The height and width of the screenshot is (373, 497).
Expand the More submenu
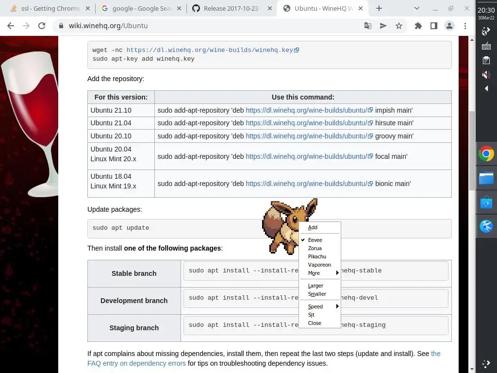319,273
